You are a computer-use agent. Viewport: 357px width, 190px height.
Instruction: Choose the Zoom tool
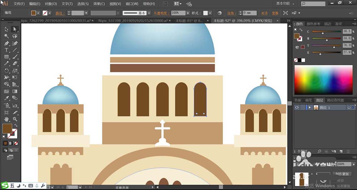[15, 119]
